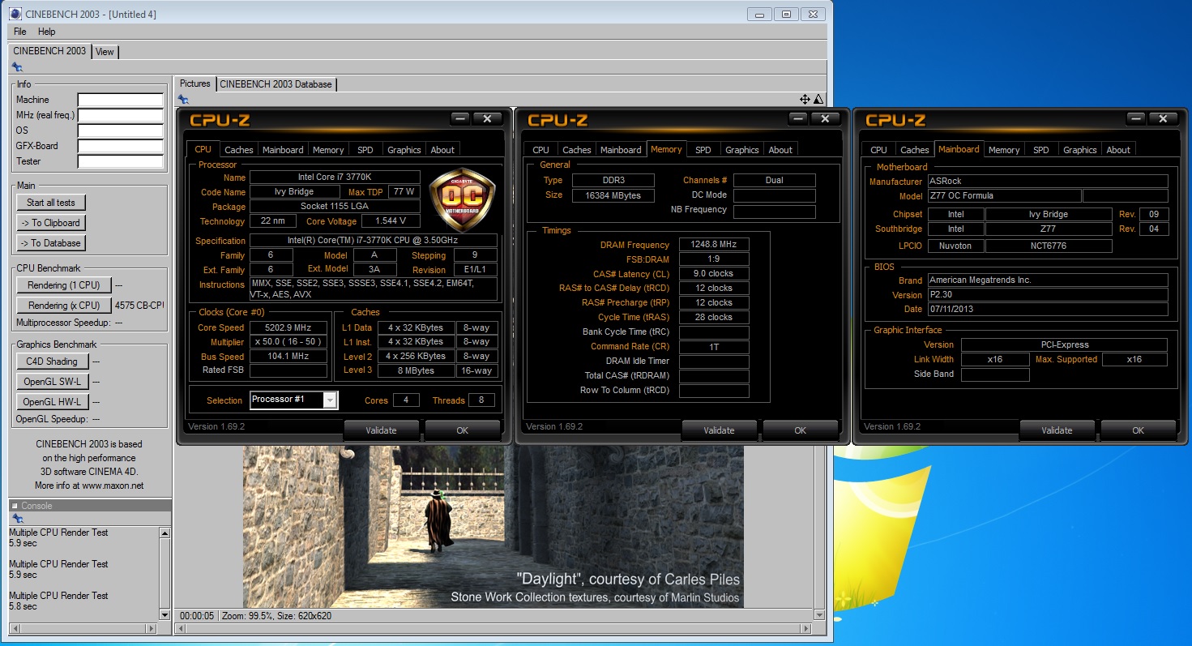Image resolution: width=1192 pixels, height=646 pixels.
Task: Run the Rendering (1 CPU) benchmark
Action: click(64, 285)
